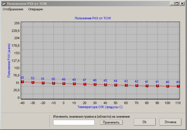This screenshot has width=187, height=130.
Task: Click the red marker at 60 degrees
Action: point(126,85)
